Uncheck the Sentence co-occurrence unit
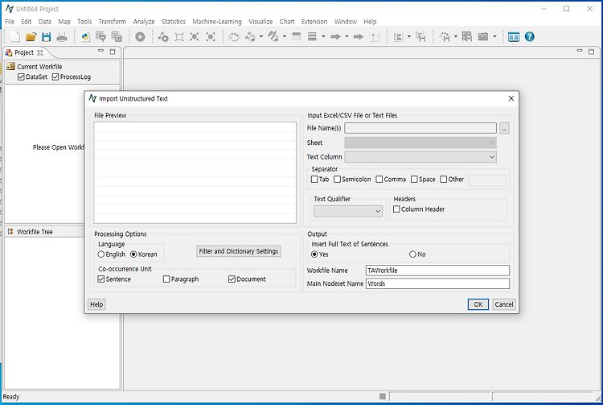The width and height of the screenshot is (603, 405). [x=100, y=279]
